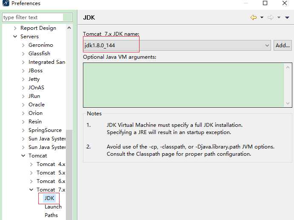Screen dimensions: 294x220
Task: Collapse the Servers tree node
Action: [15, 37]
